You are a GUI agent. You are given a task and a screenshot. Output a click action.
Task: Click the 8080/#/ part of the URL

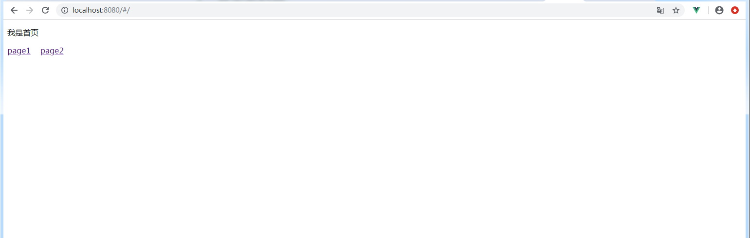tap(117, 10)
